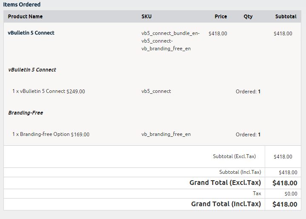
Task: Click the Product Name column header
Action: (x=25, y=17)
